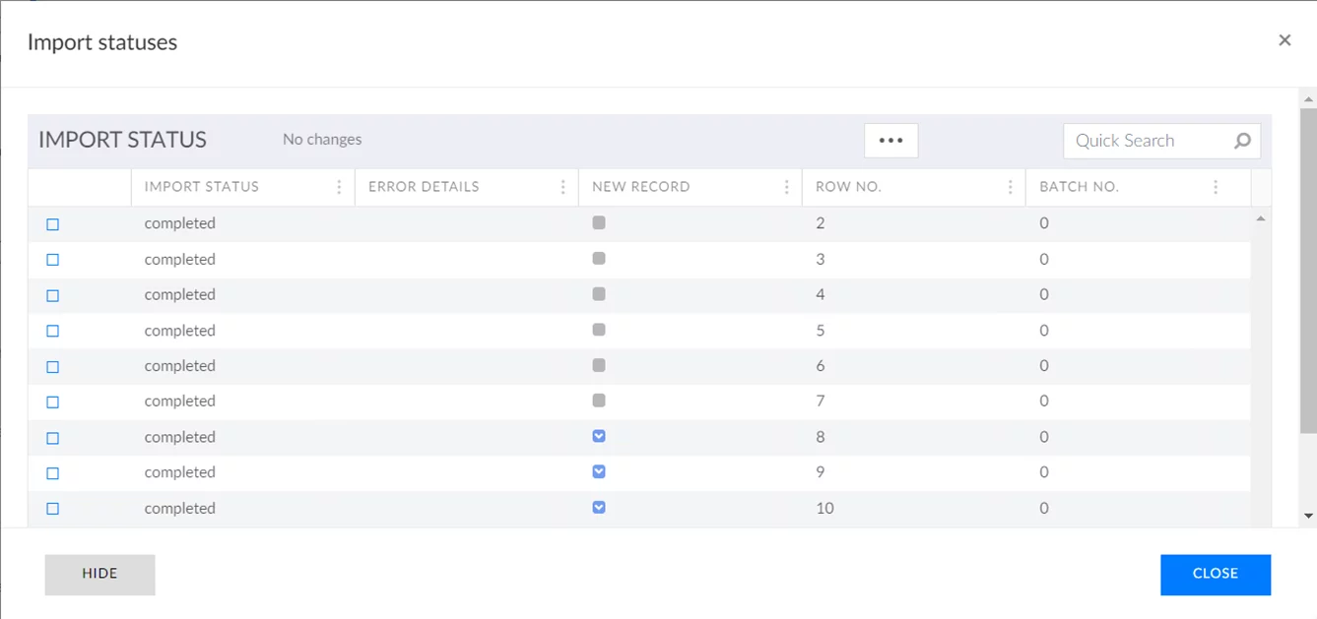Tick the selection checkbox for row 5

pos(53,331)
